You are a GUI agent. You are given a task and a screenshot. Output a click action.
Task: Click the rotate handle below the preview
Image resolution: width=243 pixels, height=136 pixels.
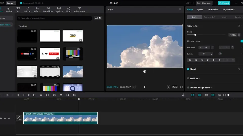145,71
